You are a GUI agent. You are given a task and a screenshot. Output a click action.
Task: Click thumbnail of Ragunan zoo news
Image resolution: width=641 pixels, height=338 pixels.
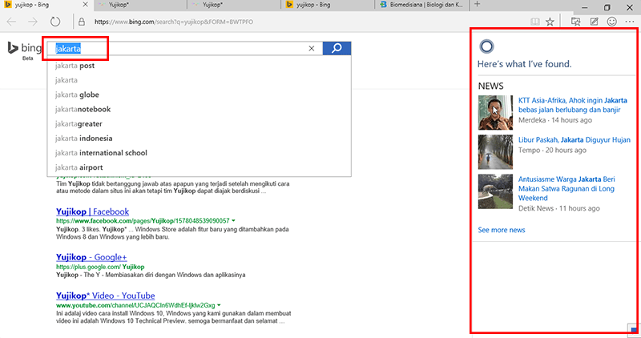click(x=495, y=191)
